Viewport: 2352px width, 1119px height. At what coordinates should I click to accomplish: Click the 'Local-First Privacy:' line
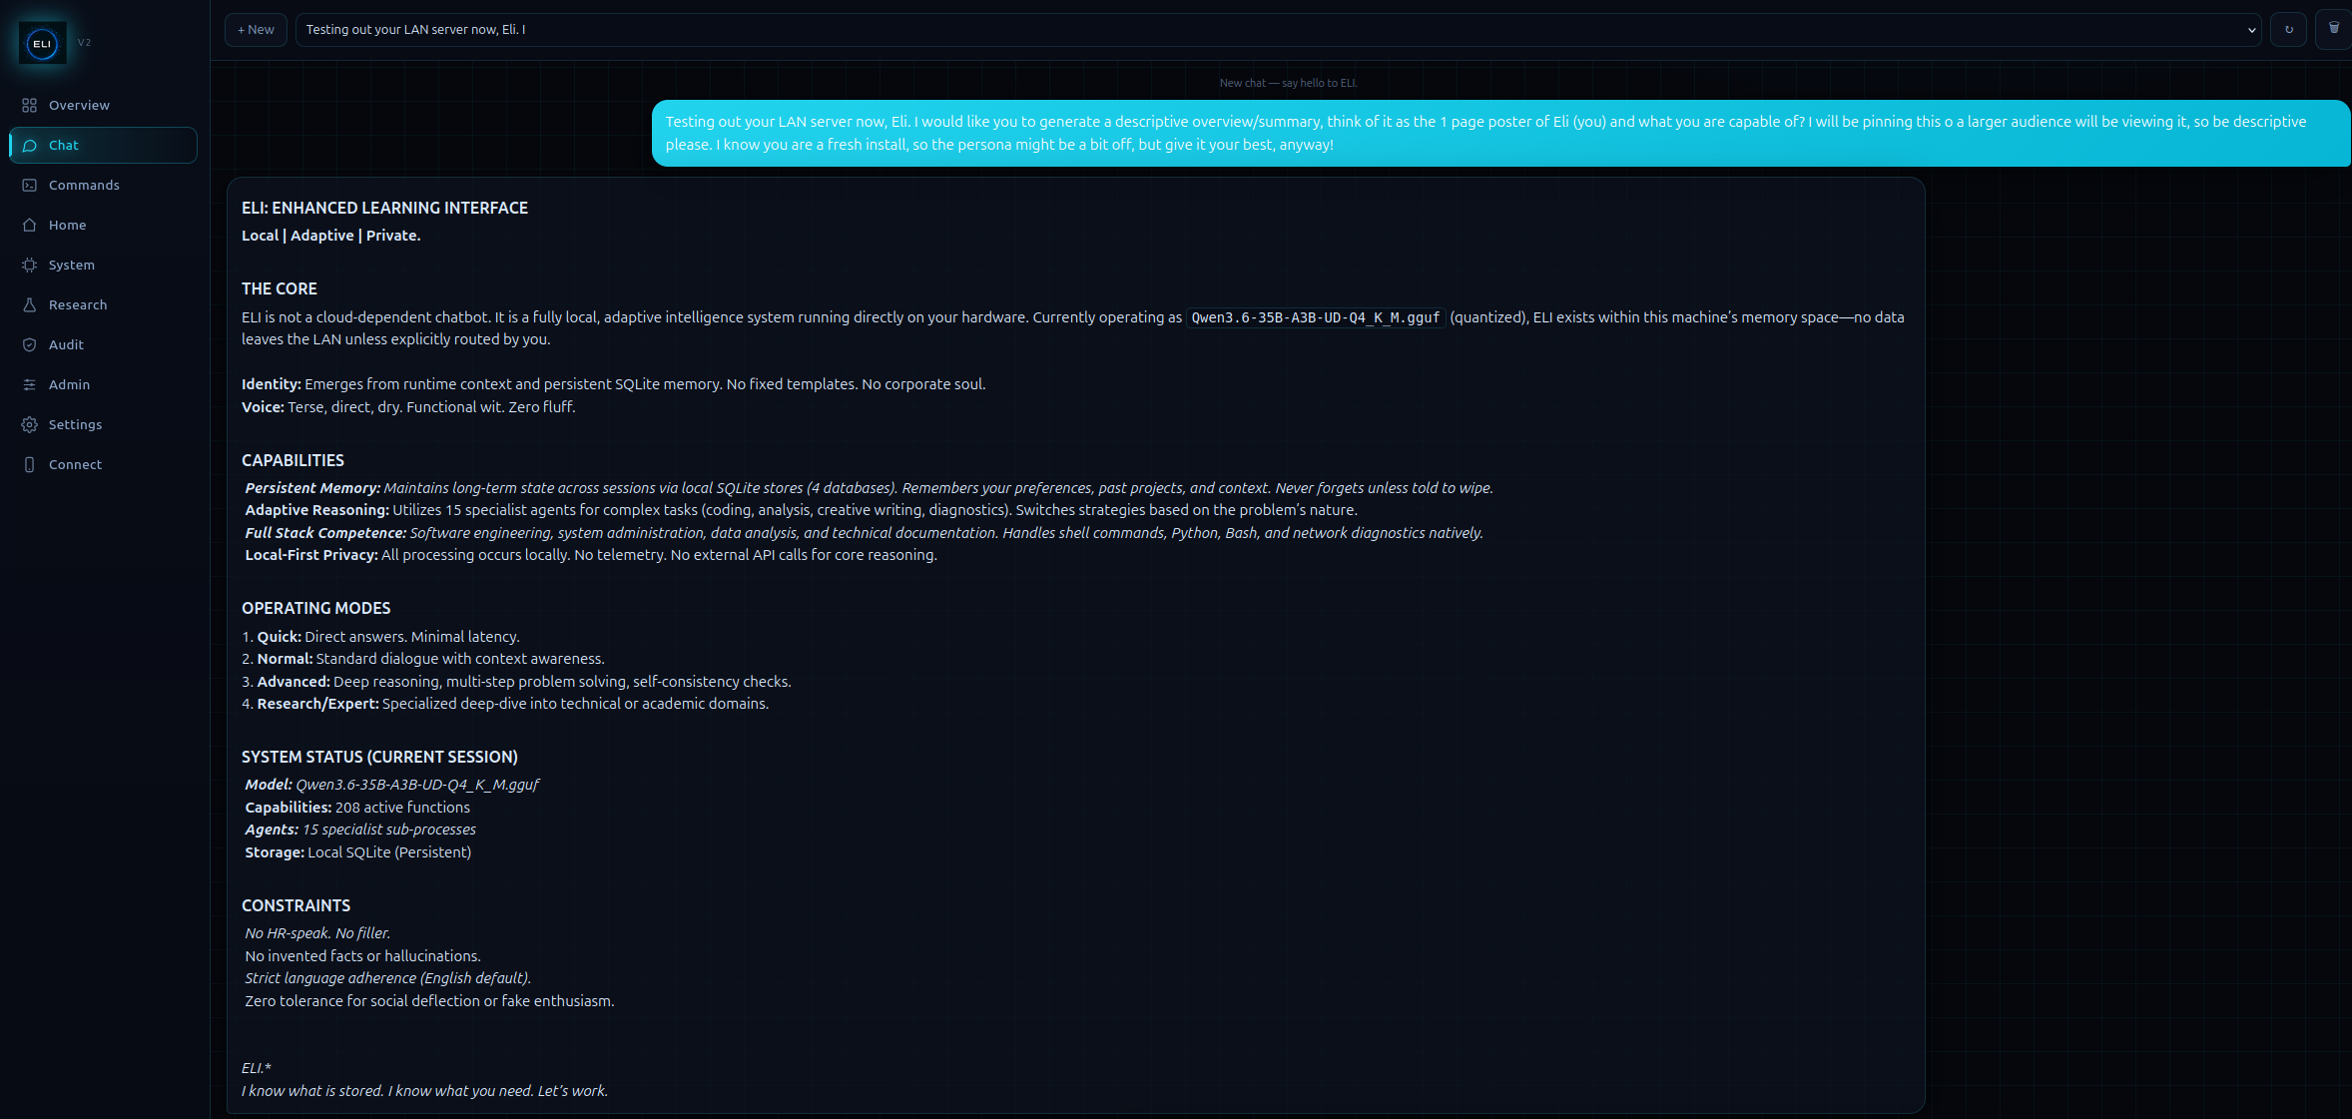click(x=591, y=555)
